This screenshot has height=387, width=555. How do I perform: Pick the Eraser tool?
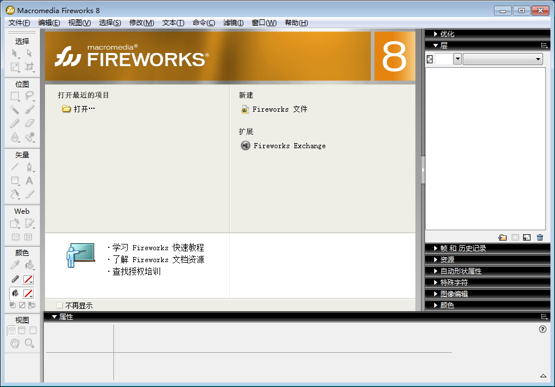(x=29, y=123)
